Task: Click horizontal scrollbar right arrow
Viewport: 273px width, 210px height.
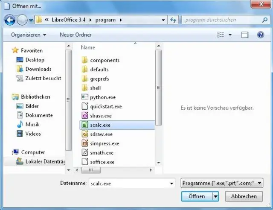Action: pos(151,170)
